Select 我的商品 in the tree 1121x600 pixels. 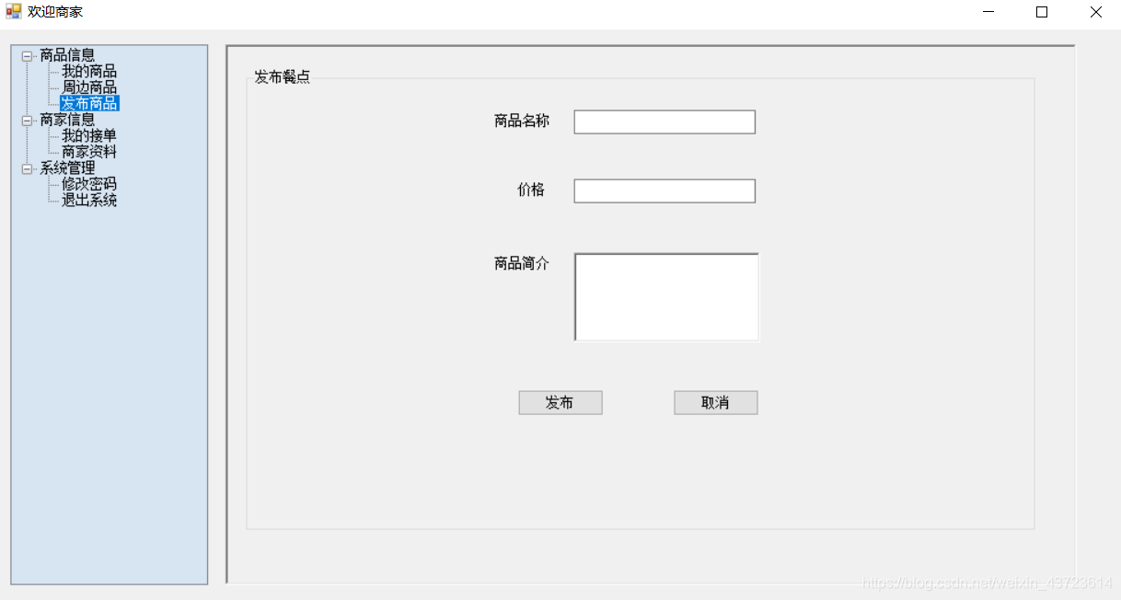pyautogui.click(x=87, y=71)
